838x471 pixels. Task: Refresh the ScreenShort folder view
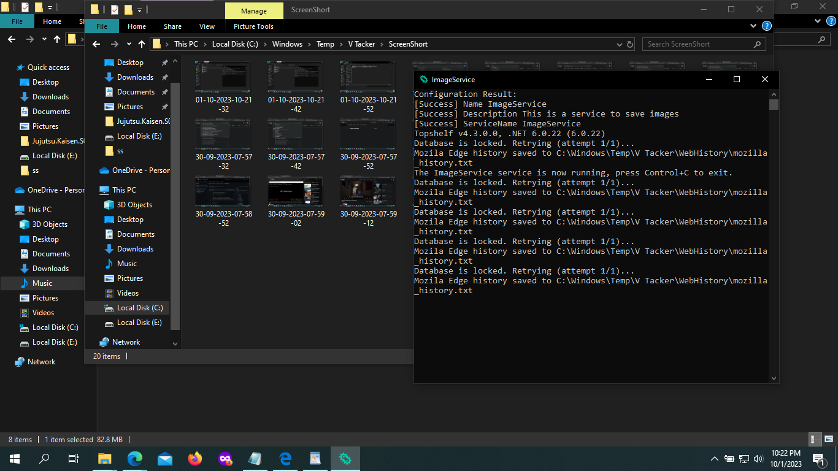(630, 44)
